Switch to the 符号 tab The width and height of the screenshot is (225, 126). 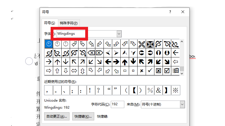click(49, 23)
